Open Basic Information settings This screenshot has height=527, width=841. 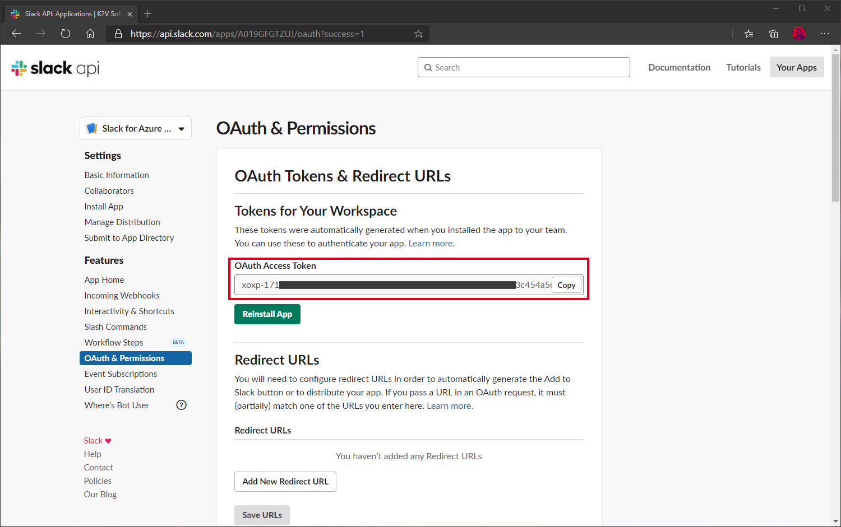[x=117, y=175]
